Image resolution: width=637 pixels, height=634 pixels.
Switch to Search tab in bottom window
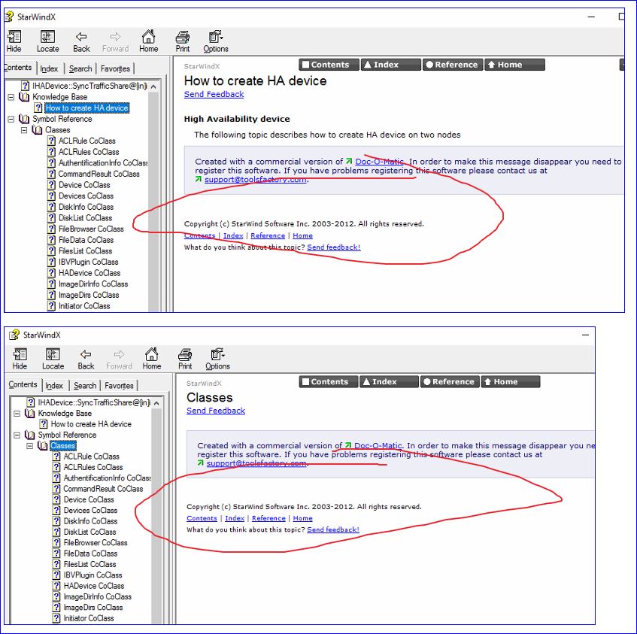pos(85,385)
